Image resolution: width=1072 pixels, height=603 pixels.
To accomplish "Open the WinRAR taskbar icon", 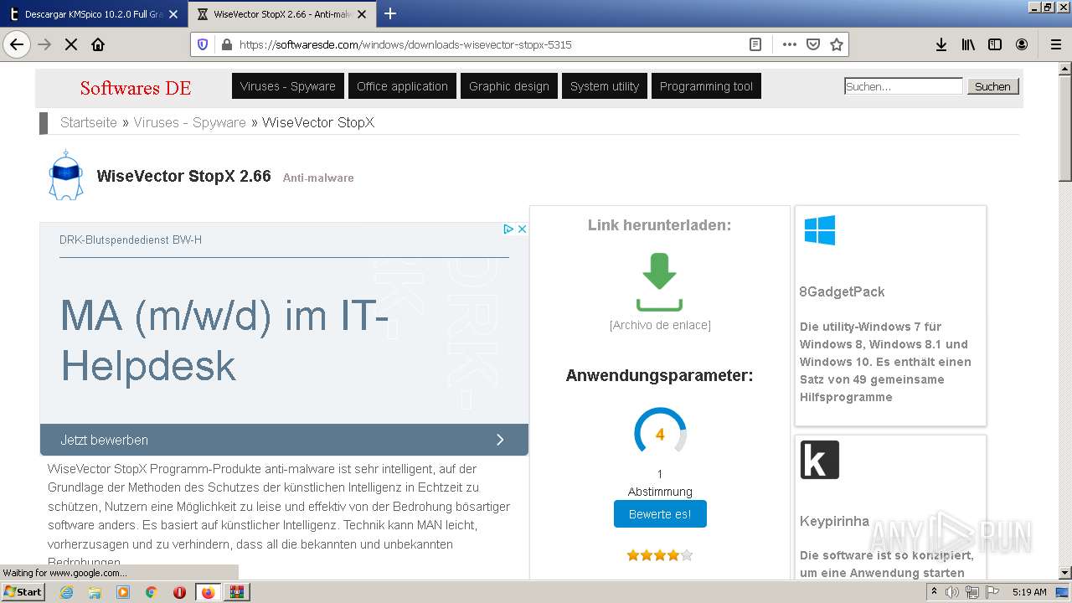I will pos(237,592).
